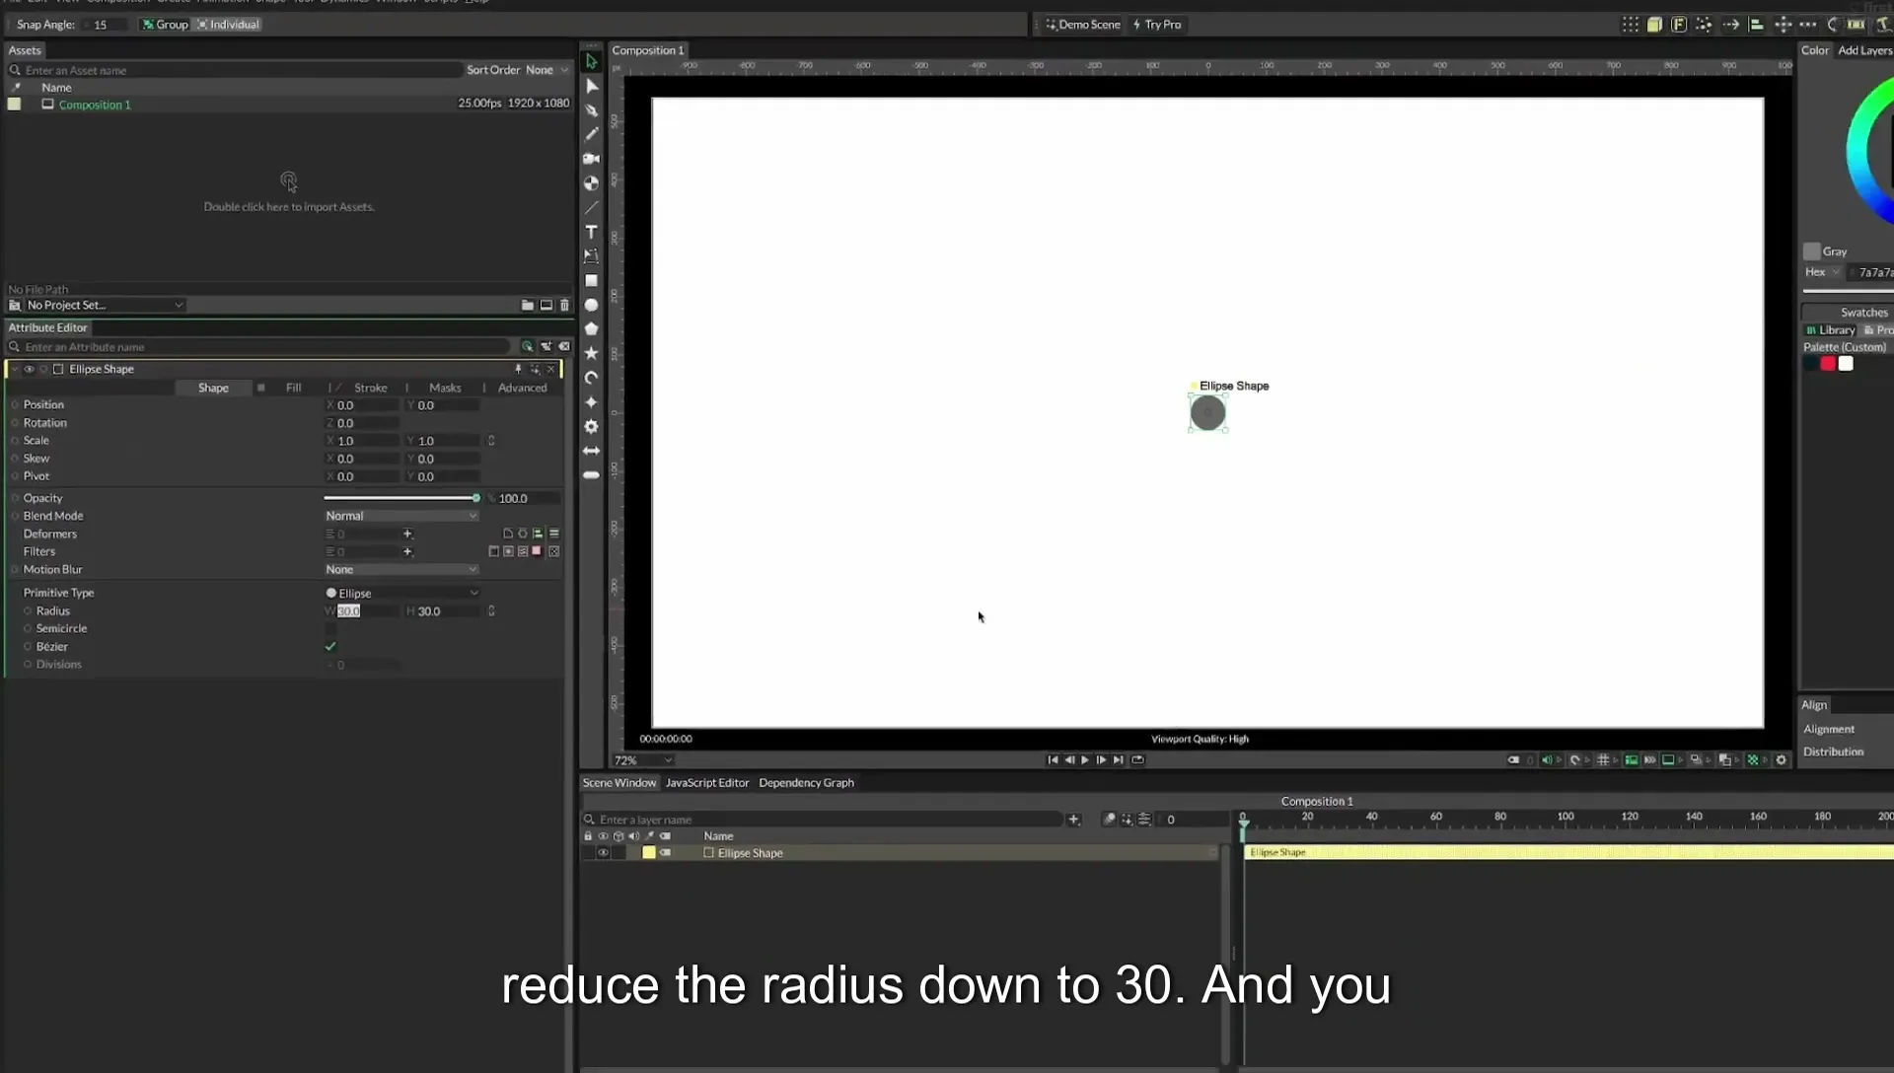Open the Sort Order None dropdown
Viewport: 1894px width, 1073px height.
(x=546, y=70)
